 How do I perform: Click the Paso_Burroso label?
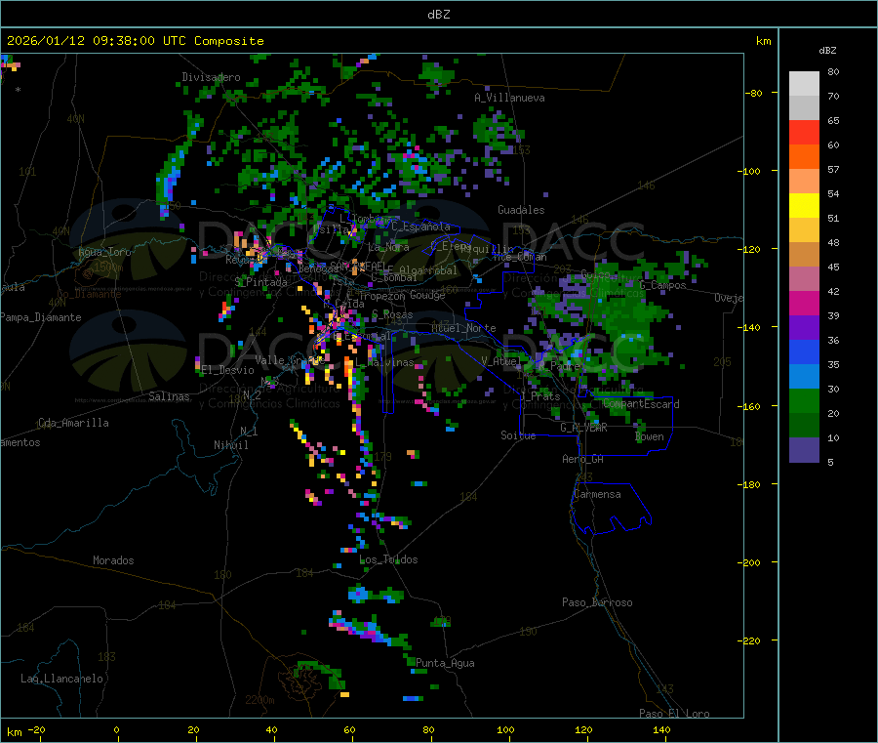(x=597, y=602)
